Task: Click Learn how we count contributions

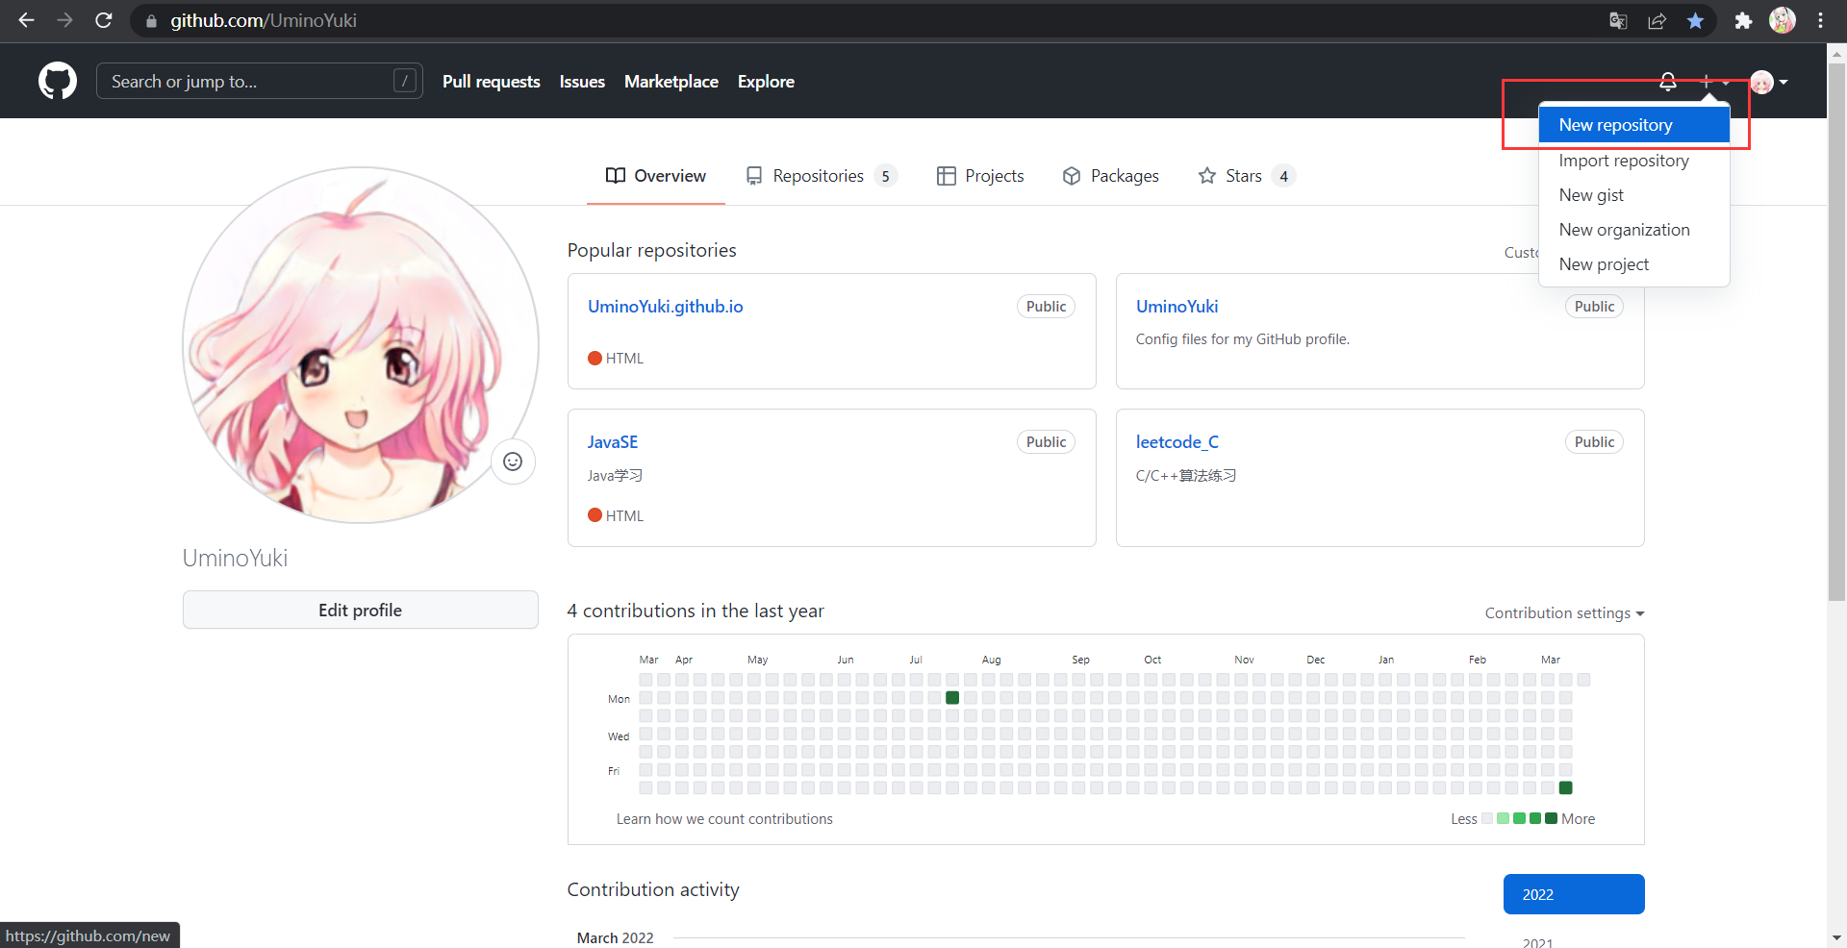Action: tap(724, 819)
